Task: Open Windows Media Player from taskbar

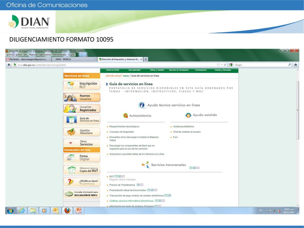Action: click(44, 210)
